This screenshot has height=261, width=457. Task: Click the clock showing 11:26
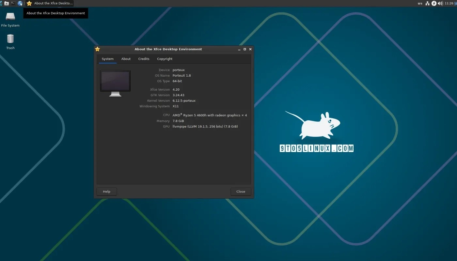point(449,3)
